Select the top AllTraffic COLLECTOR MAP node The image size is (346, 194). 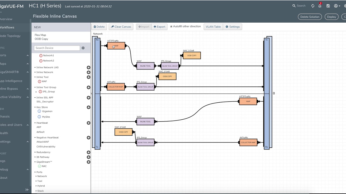[x=116, y=87]
